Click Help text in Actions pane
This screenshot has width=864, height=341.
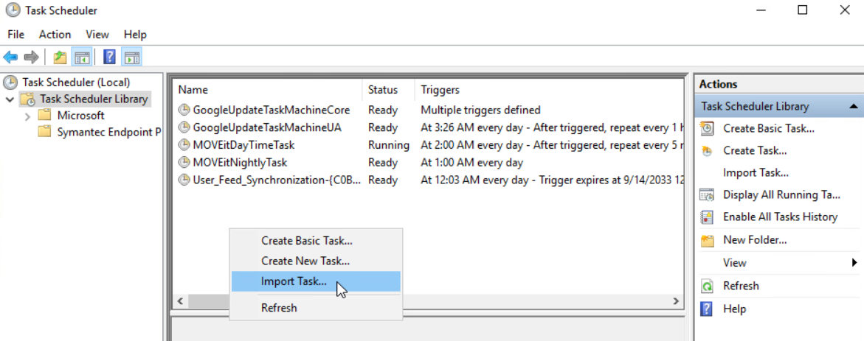734,309
